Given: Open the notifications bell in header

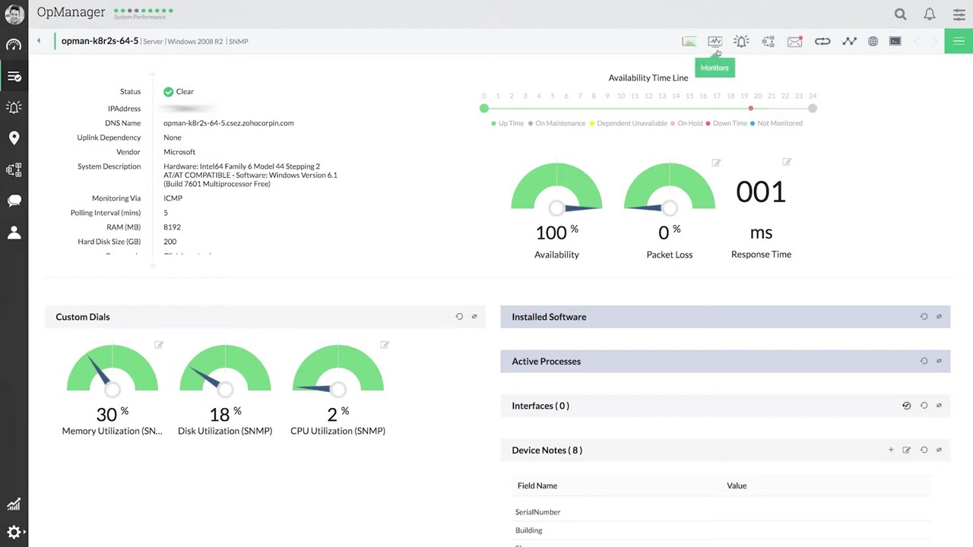Looking at the screenshot, I should (x=930, y=14).
